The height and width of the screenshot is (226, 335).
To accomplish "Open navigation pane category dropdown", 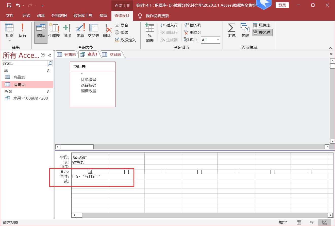I will (43, 55).
